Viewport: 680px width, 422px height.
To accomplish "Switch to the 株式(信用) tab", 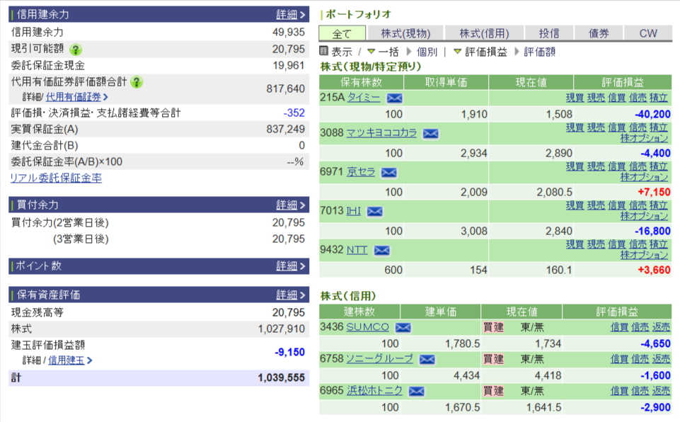I will (484, 33).
